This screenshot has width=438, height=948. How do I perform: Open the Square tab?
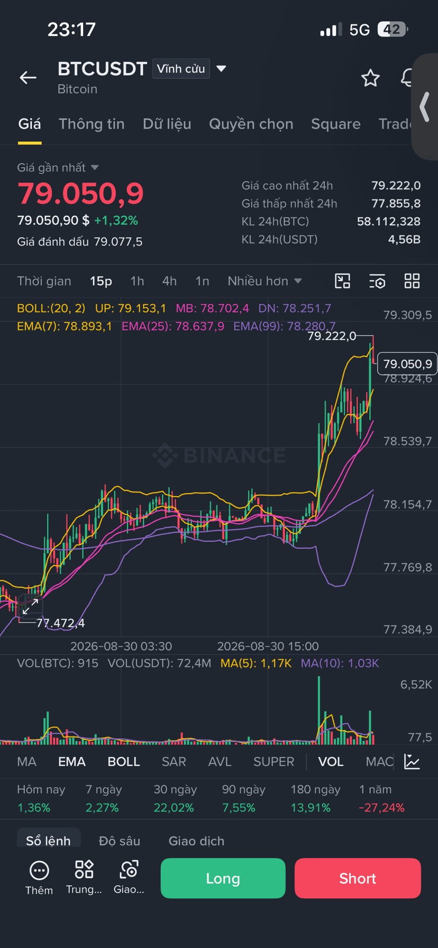pos(335,124)
